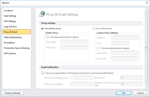Screen dimensions: 150x97
Task: Select Use system proxy radio button
Action: click(x=42, y=28)
